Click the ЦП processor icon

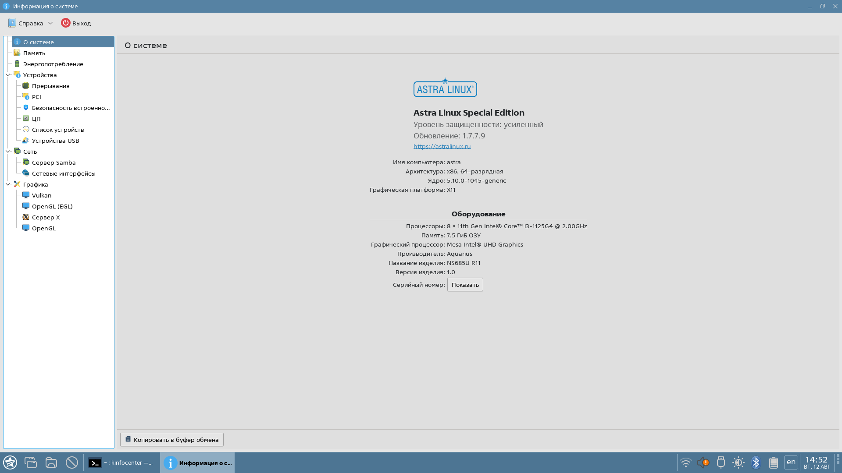pyautogui.click(x=26, y=119)
